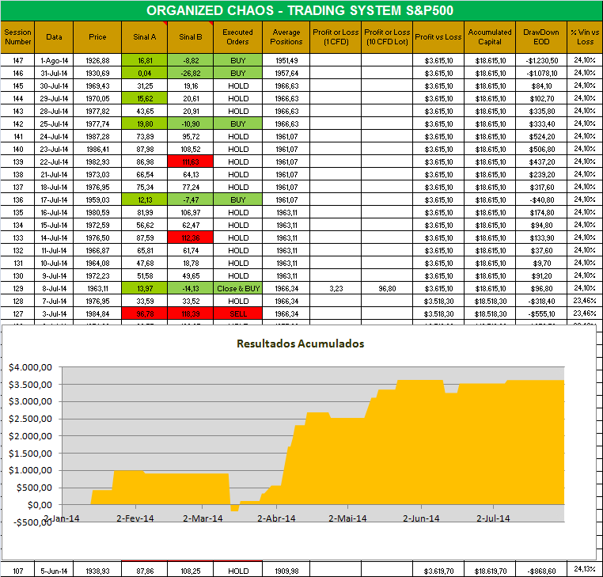The height and width of the screenshot is (577, 603).
Task: Select the 'Profit vs Loss' header cell
Action: (x=438, y=37)
